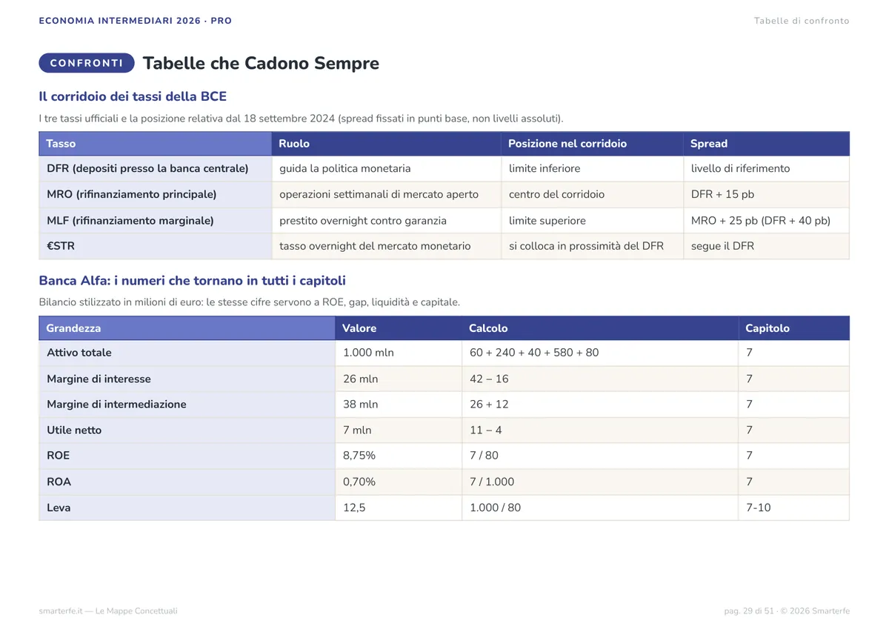The image size is (889, 629).
Task: Select the "MRO (rifinanziamento principale)" row label
Action: pyautogui.click(x=156, y=195)
